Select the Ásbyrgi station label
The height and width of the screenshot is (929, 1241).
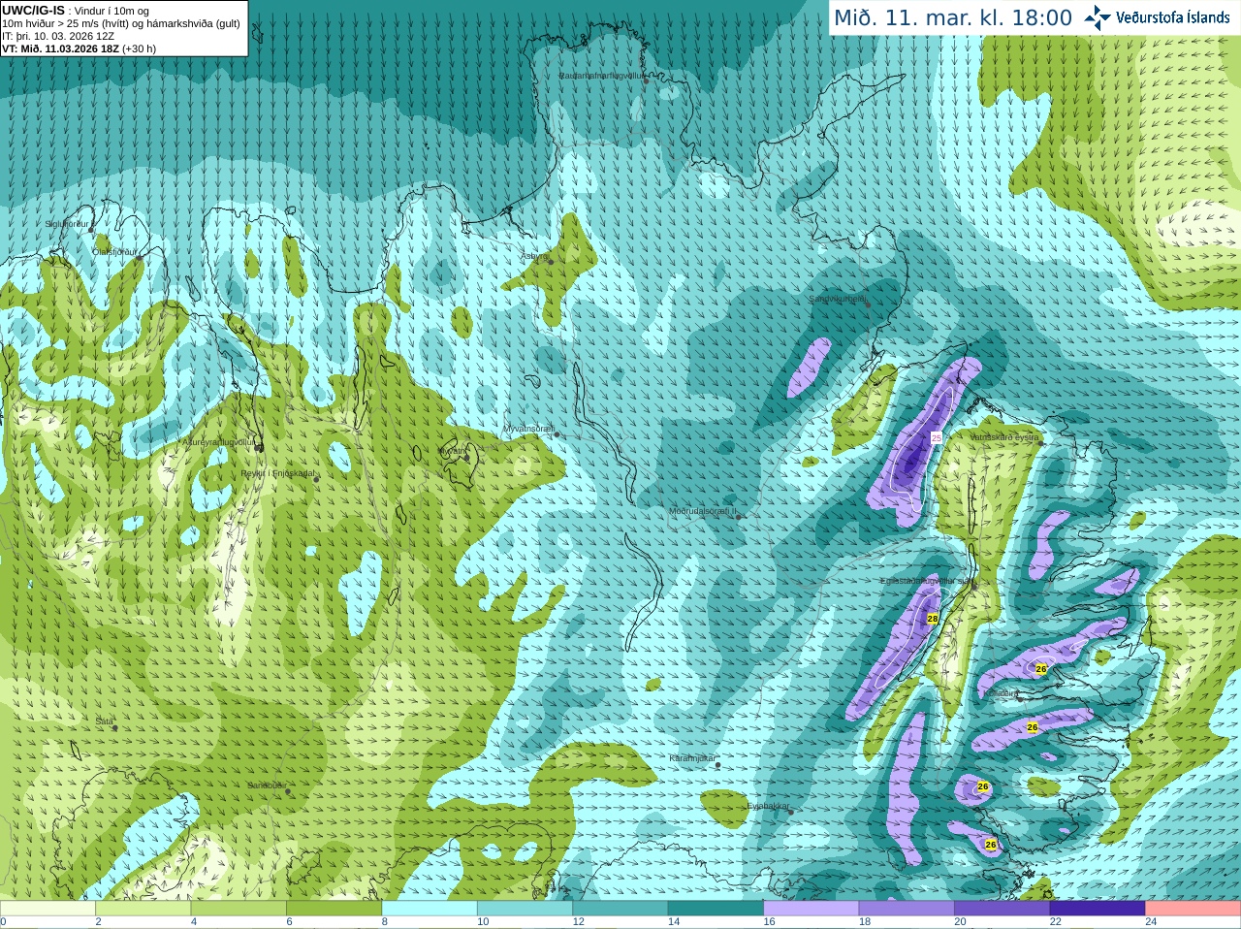(x=533, y=256)
